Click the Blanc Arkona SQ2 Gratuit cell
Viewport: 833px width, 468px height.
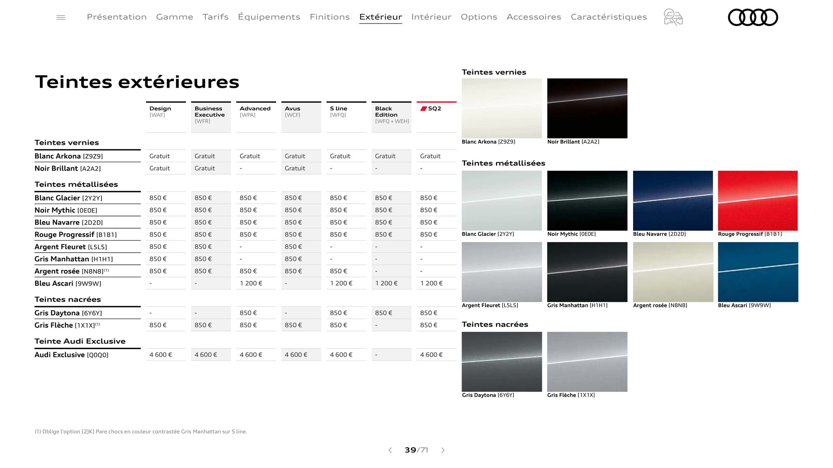(x=430, y=156)
